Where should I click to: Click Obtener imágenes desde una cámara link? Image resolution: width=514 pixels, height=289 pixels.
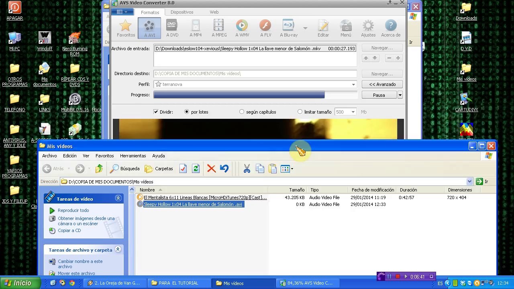coord(86,221)
